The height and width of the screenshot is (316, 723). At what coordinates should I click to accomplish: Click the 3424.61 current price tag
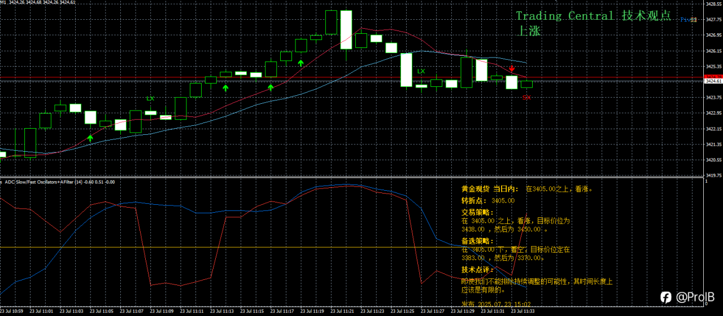(713, 81)
